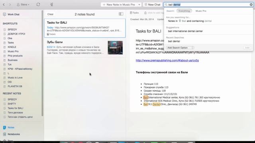This screenshot has height=143, width=255.
Task: Open the Oke shortcut
Action: point(10,38)
